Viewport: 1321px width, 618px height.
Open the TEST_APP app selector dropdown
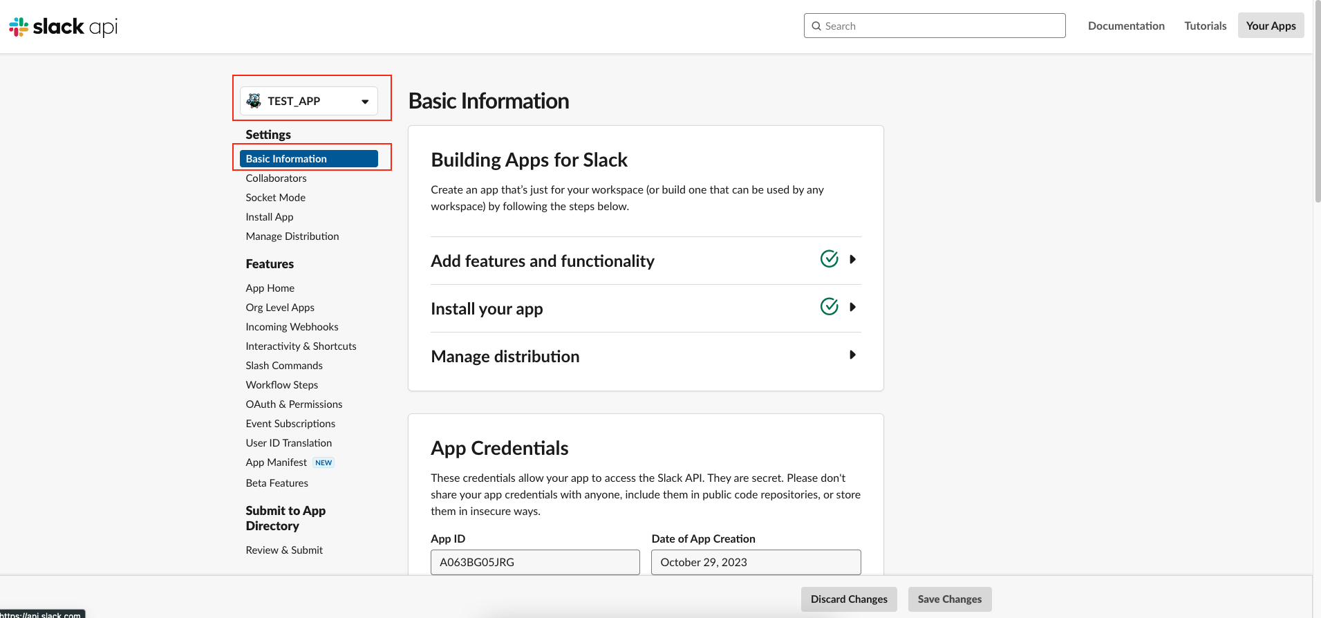click(x=309, y=101)
